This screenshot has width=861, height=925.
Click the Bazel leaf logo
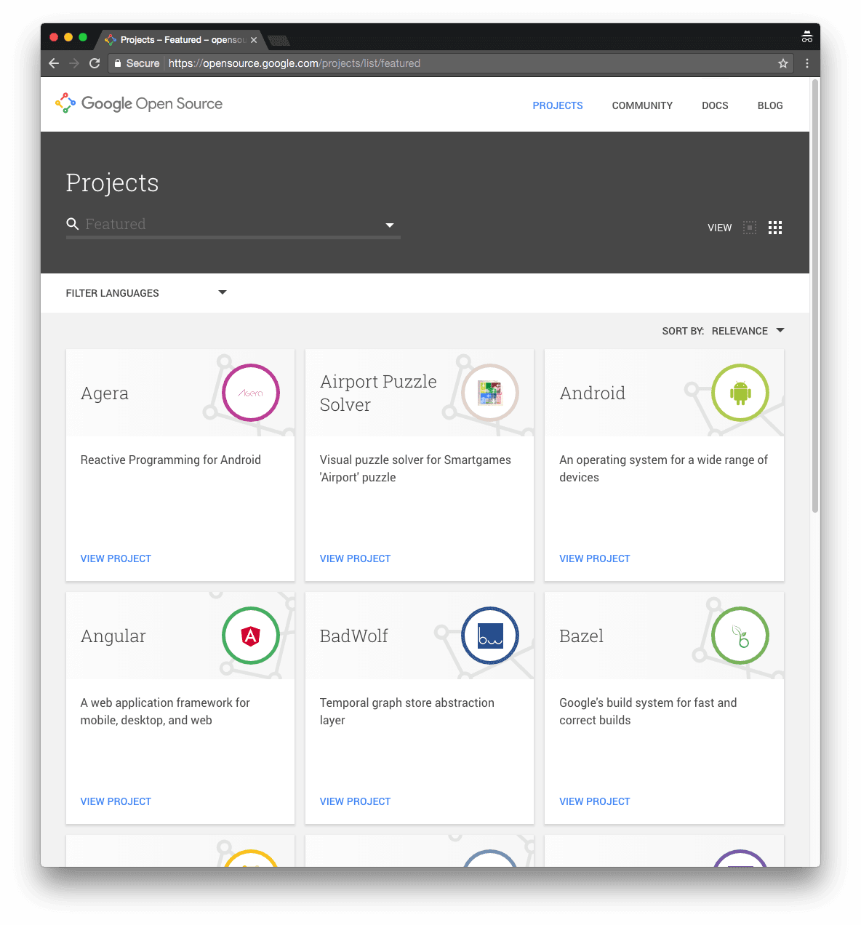(740, 636)
